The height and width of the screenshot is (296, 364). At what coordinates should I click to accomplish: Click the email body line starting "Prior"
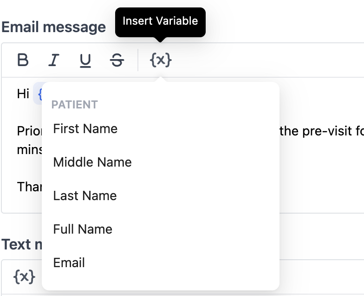tap(29, 131)
